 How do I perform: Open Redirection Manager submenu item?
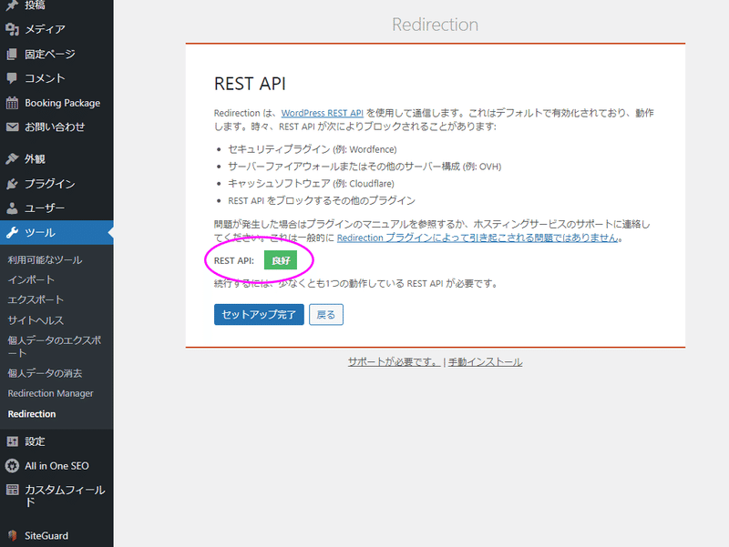(x=50, y=393)
